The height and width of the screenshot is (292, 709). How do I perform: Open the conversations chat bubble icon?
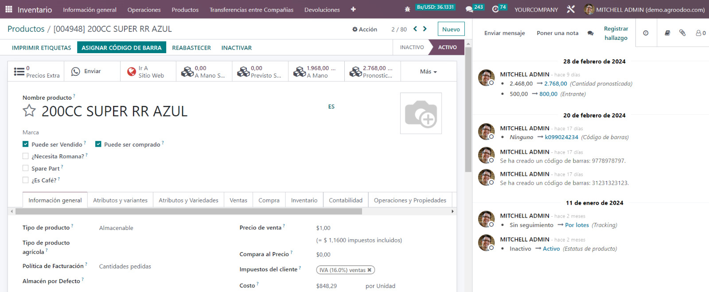469,9
